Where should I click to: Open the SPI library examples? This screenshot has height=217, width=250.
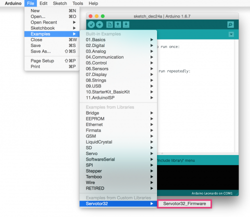(118, 165)
